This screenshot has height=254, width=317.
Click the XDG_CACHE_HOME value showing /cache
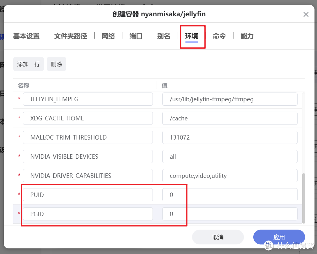click(x=229, y=118)
